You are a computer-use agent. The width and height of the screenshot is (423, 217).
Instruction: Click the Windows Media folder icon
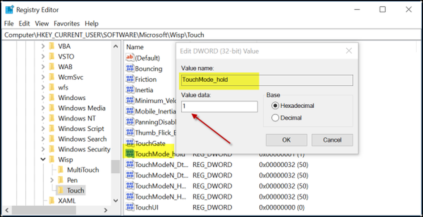coord(52,108)
